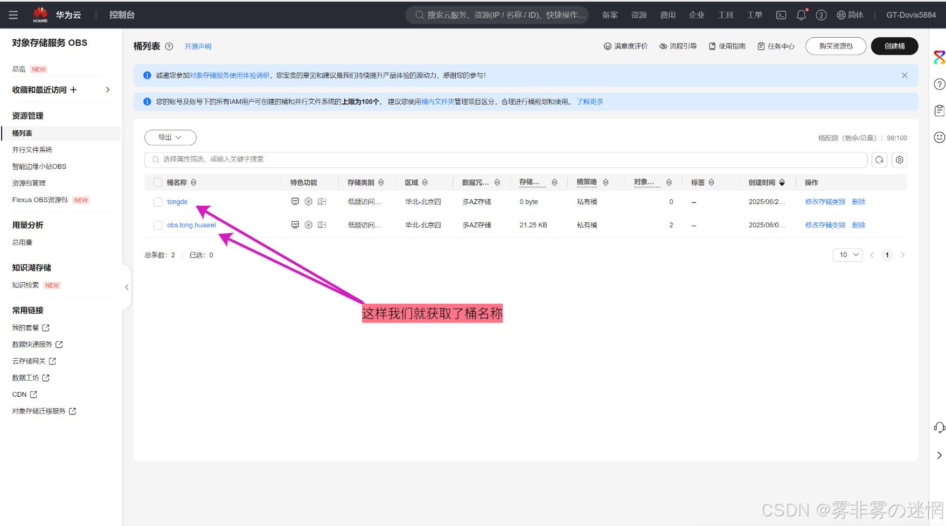This screenshot has width=946, height=526.
Task: Expand the 导出 export dropdown
Action: [170, 137]
